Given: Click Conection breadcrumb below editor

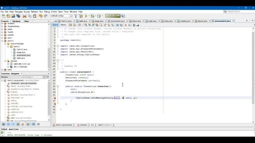Looking at the screenshot, I should point(83,125).
